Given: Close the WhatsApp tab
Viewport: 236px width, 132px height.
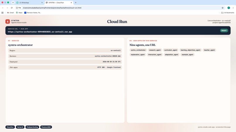Looking at the screenshot, I should click(x=42, y=3).
